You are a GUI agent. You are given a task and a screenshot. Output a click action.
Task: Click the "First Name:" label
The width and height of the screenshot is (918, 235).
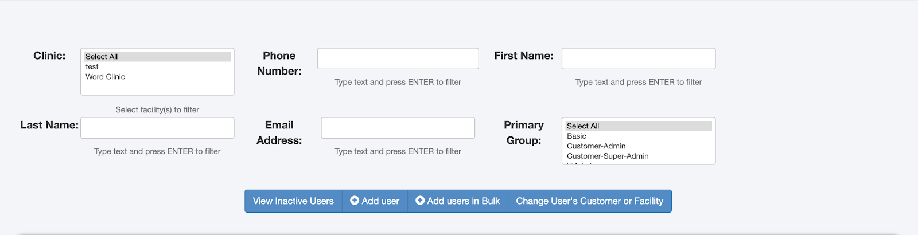click(x=524, y=56)
